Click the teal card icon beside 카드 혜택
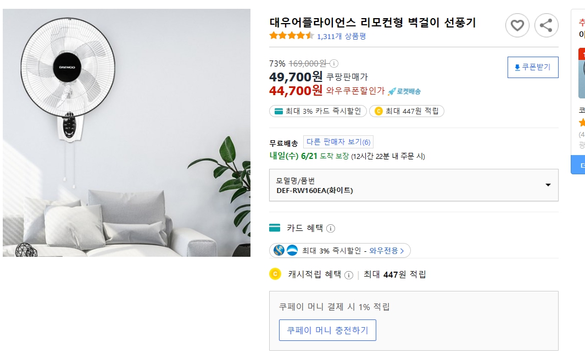This screenshot has height=353, width=585. pyautogui.click(x=275, y=228)
